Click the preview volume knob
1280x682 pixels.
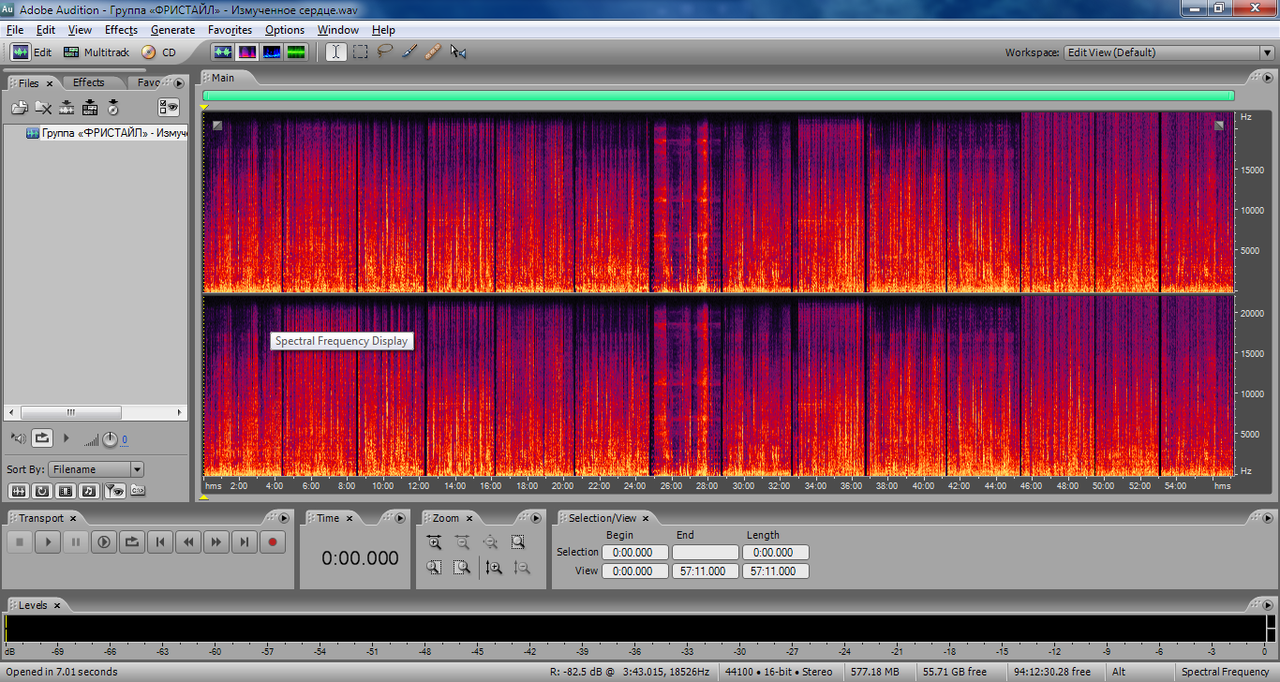(x=110, y=438)
